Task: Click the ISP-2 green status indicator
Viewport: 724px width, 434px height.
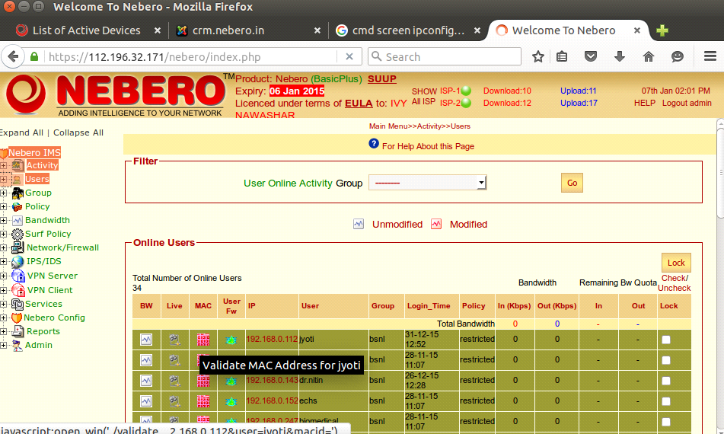Action: tap(466, 103)
